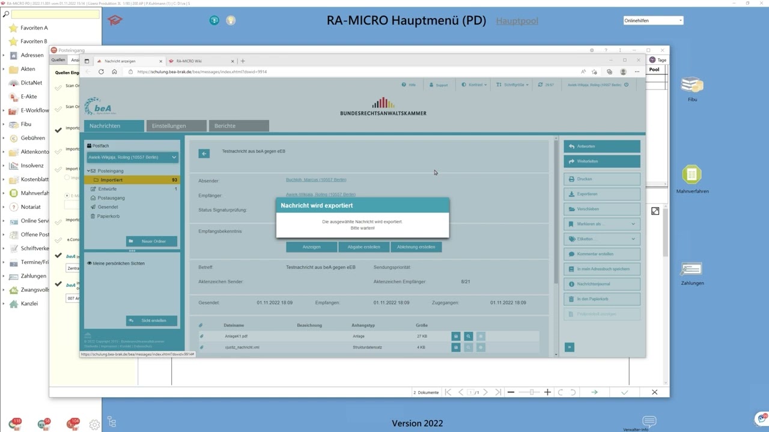Click the green forward arrow in Posteingang viewer
The image size is (769, 432).
pos(594,392)
